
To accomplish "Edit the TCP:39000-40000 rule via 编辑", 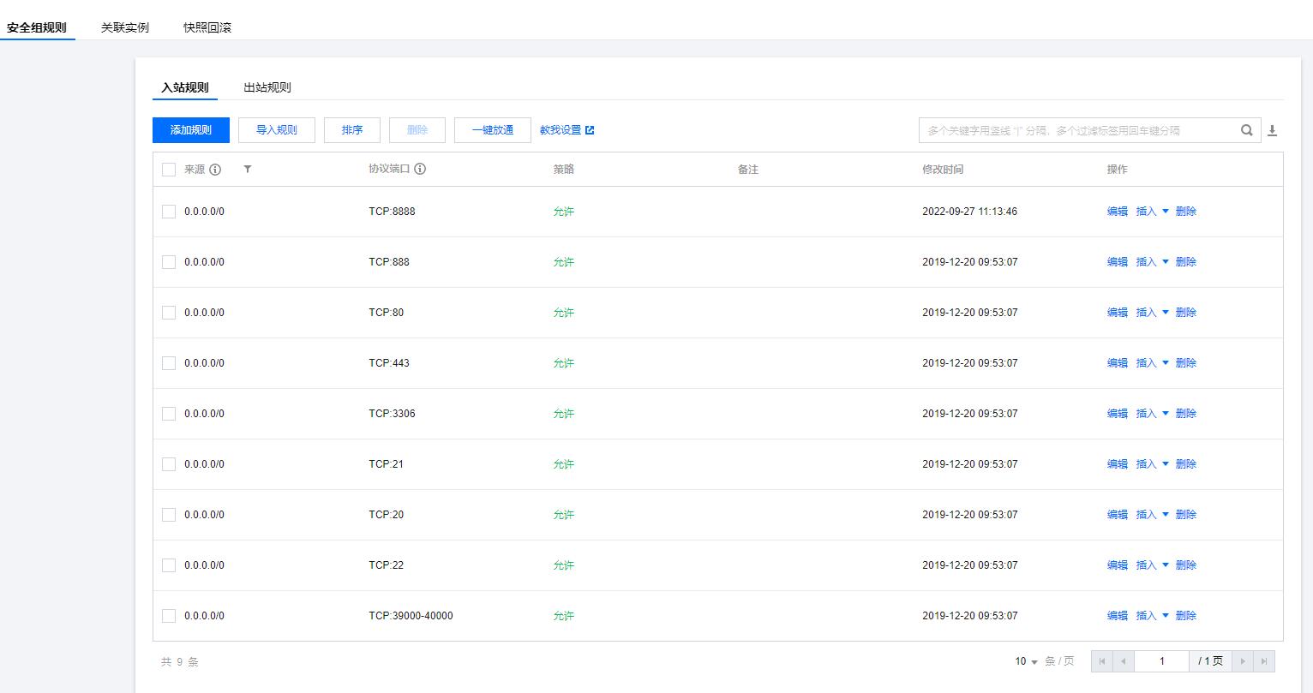I will 1118,616.
